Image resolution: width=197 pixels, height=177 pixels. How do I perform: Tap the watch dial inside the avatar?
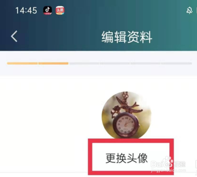(126, 125)
